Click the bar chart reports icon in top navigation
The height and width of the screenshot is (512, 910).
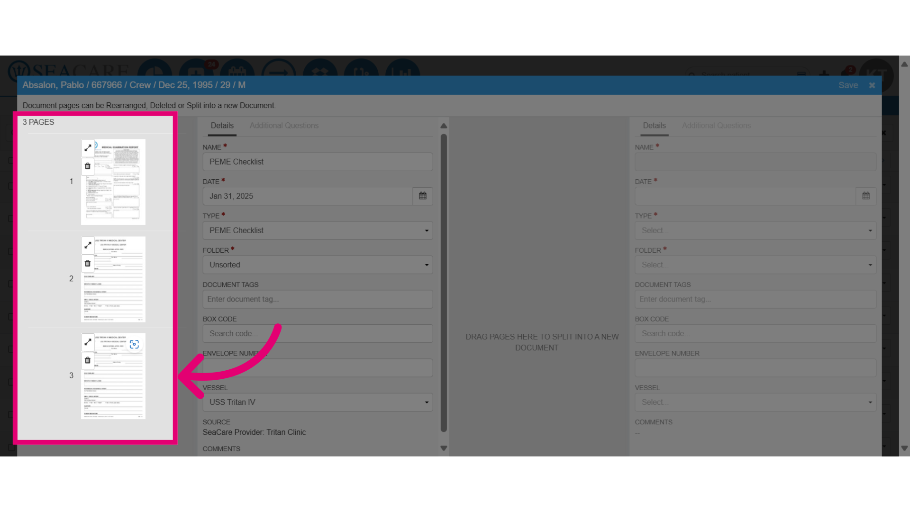402,67
